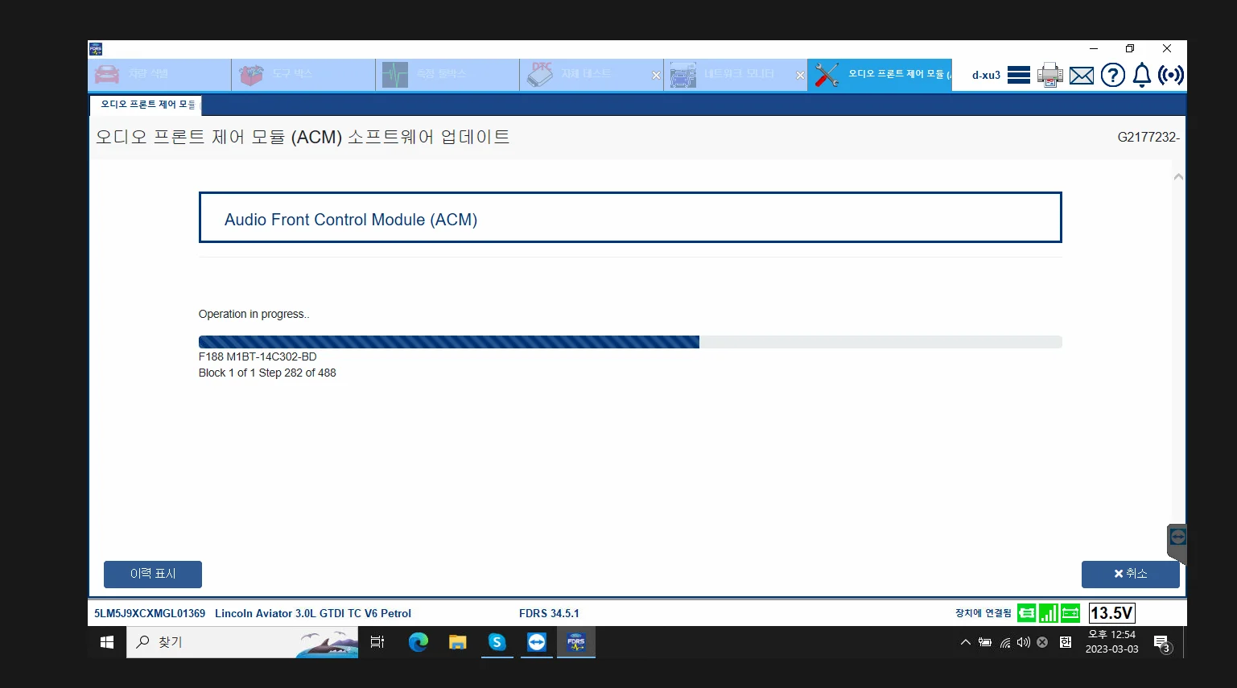The image size is (1237, 688).
Task: Open the Wi-Fi network tray icon
Action: [1005, 642]
